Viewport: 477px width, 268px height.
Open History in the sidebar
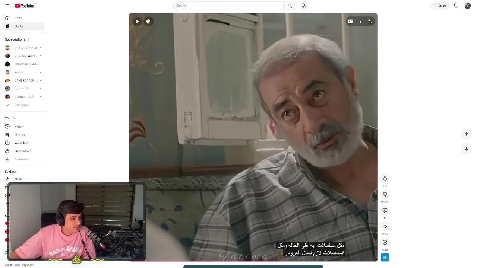click(23, 127)
